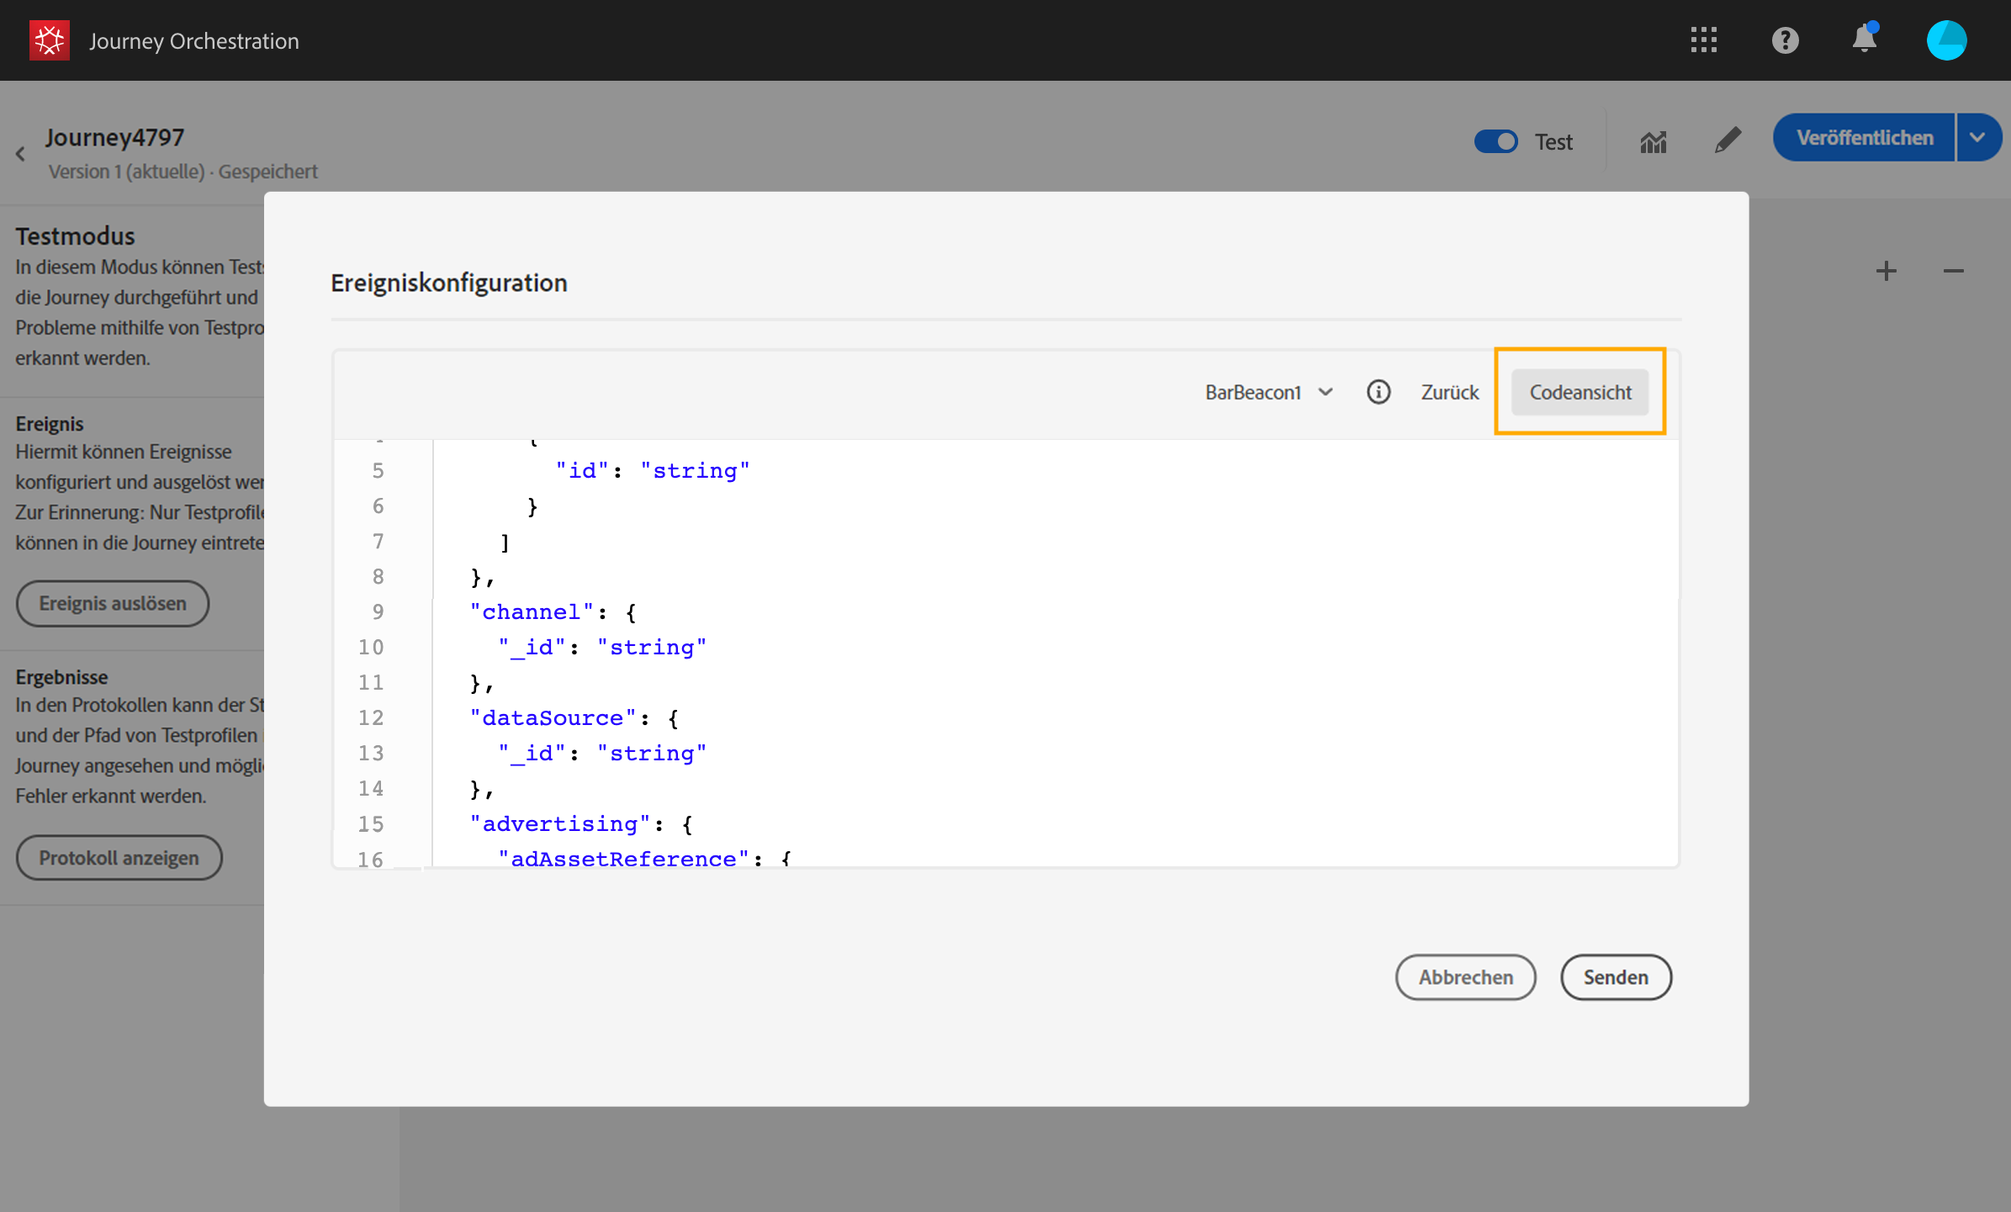Viewport: 2011px width, 1212px height.
Task: Zoom out canvas with minus icon
Action: point(1953,271)
